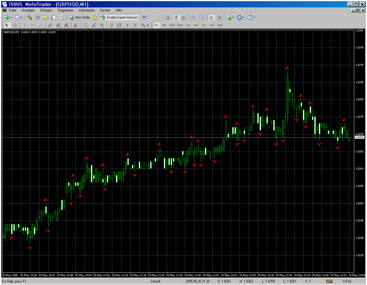Click the yellow diamond MetaEditor icon
Screen dimensions: 367x285
(x=95, y=17)
